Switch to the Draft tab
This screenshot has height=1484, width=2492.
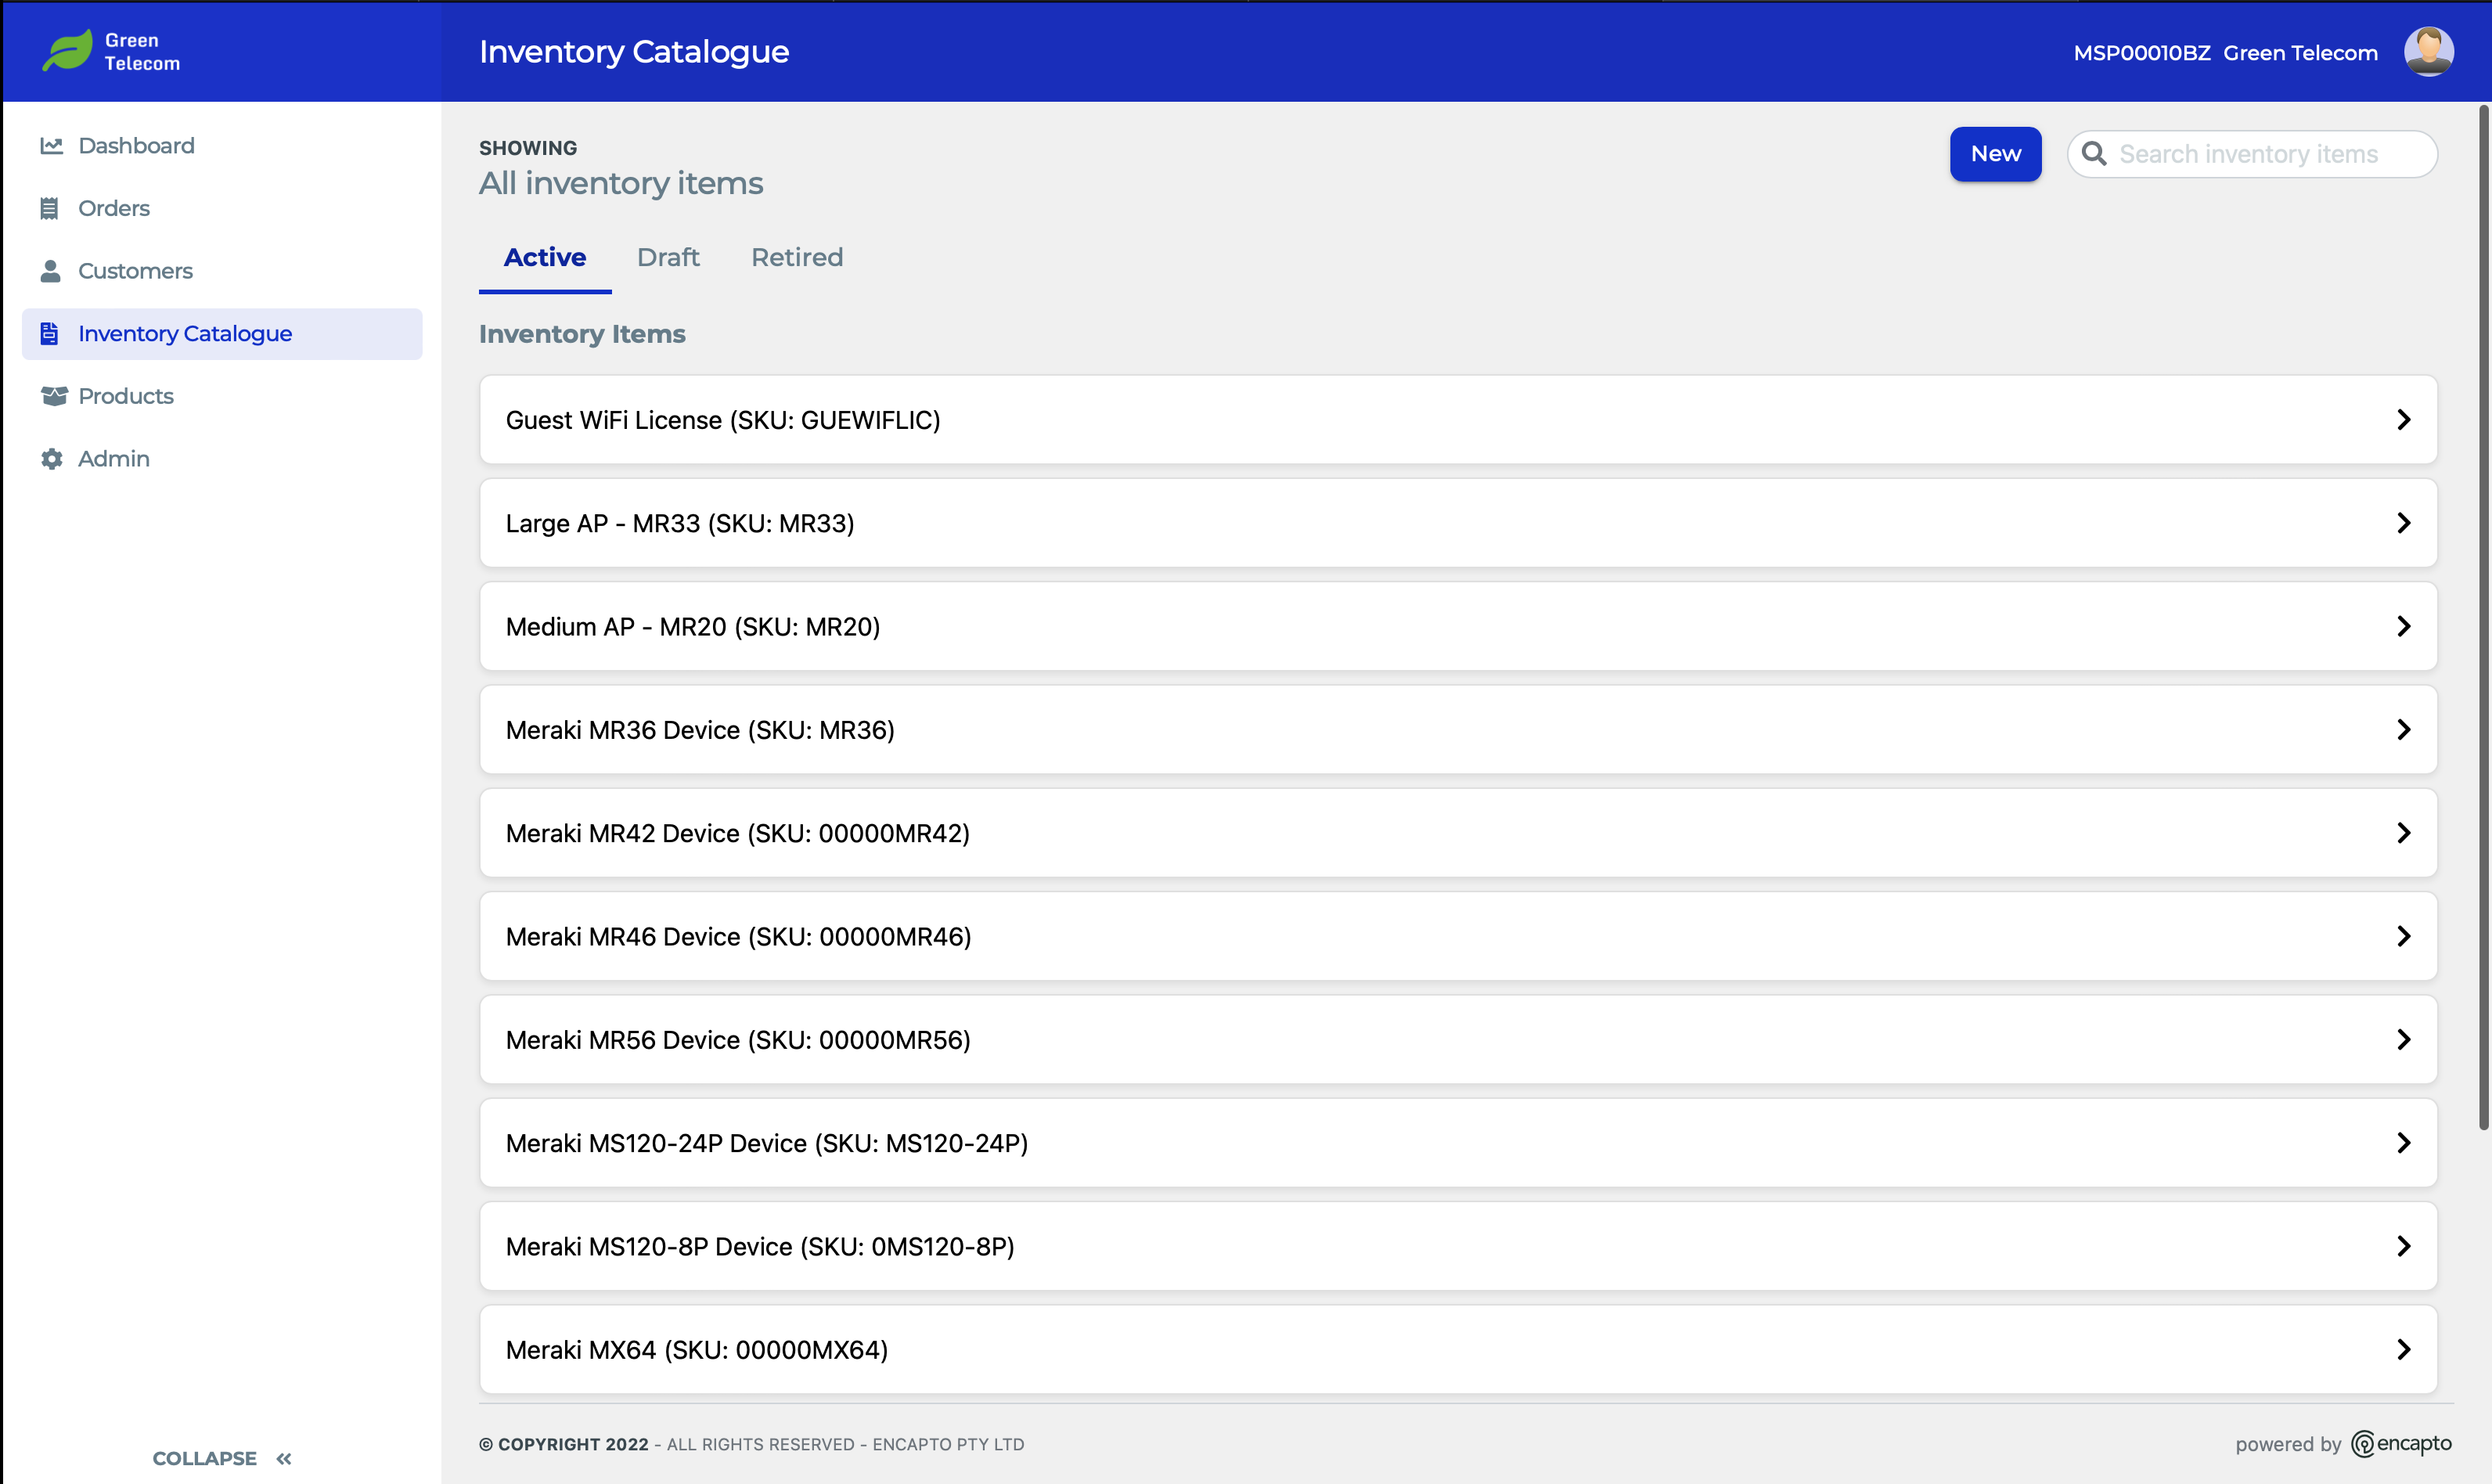[x=668, y=258]
